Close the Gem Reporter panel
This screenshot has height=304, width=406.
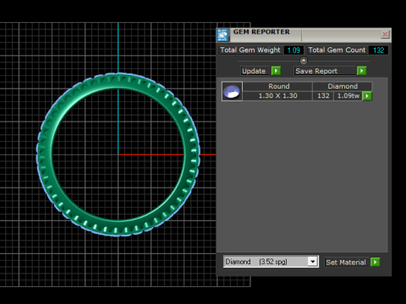(385, 35)
